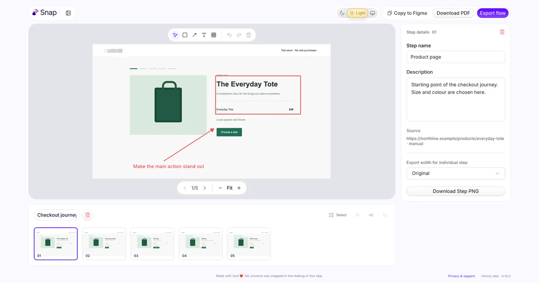539x283 pixels.
Task: Select step 04 thumbnail
Action: (x=200, y=244)
